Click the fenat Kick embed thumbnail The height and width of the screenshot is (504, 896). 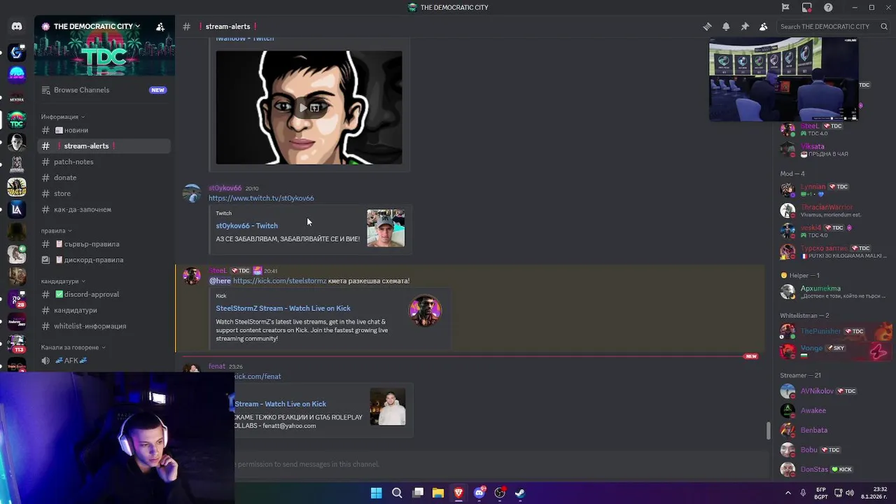388,407
